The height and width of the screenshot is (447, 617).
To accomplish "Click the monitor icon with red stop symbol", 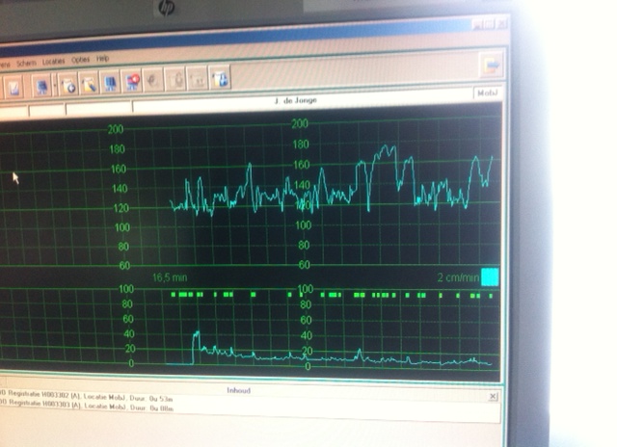I will pos(132,82).
